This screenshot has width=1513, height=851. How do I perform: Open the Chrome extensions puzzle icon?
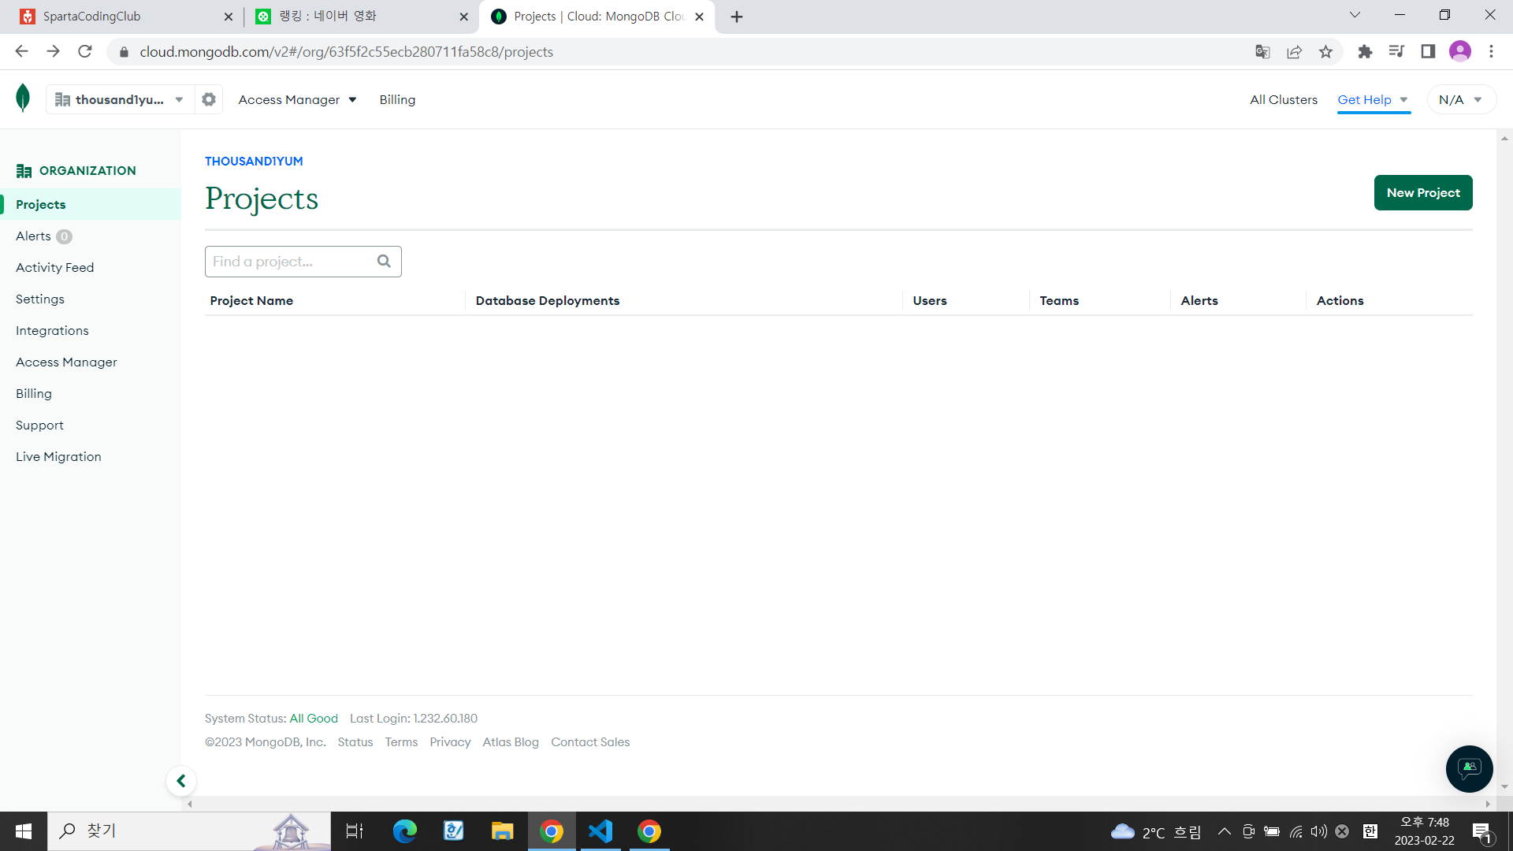click(x=1365, y=52)
